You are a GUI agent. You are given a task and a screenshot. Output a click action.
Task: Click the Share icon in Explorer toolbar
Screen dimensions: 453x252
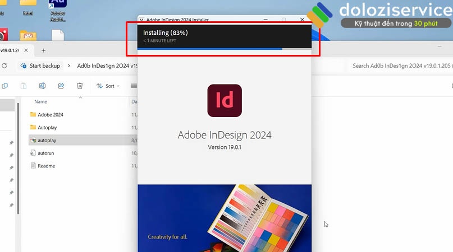point(61,86)
